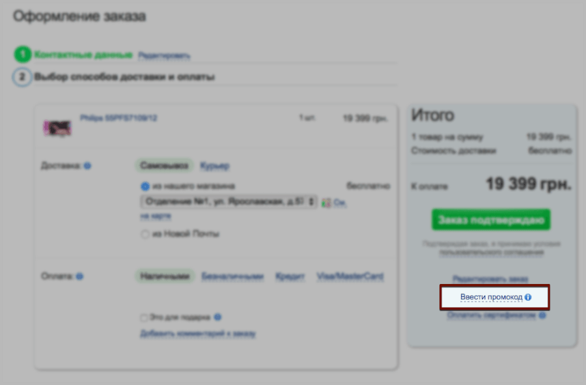Click the map icon next to branch dropdown

pyautogui.click(x=326, y=203)
